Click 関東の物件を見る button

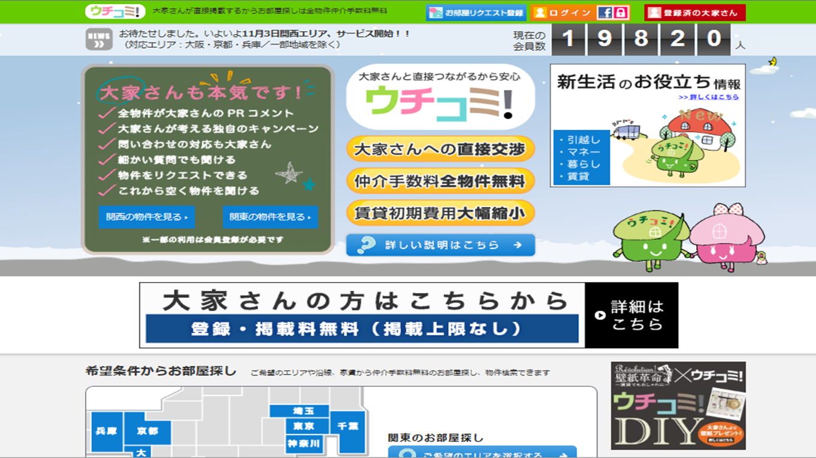point(270,217)
